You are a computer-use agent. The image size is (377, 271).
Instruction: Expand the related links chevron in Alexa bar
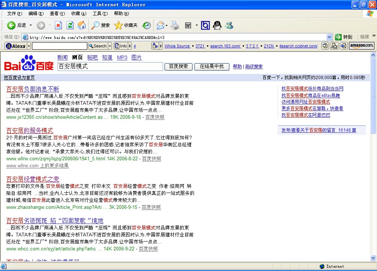coord(161,46)
